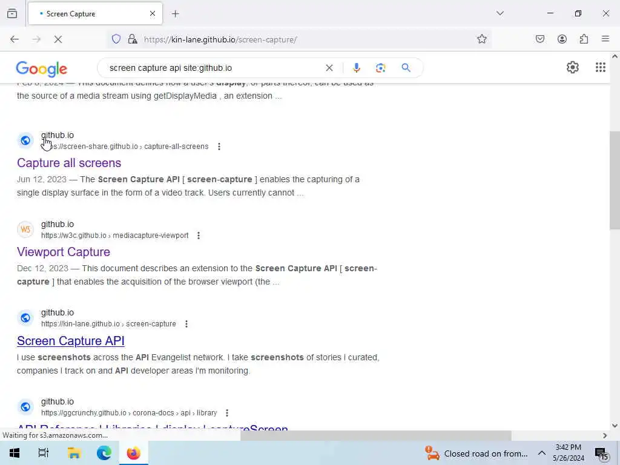620x465 pixels.
Task: Click the scroll down arrow
Action: [x=615, y=426]
